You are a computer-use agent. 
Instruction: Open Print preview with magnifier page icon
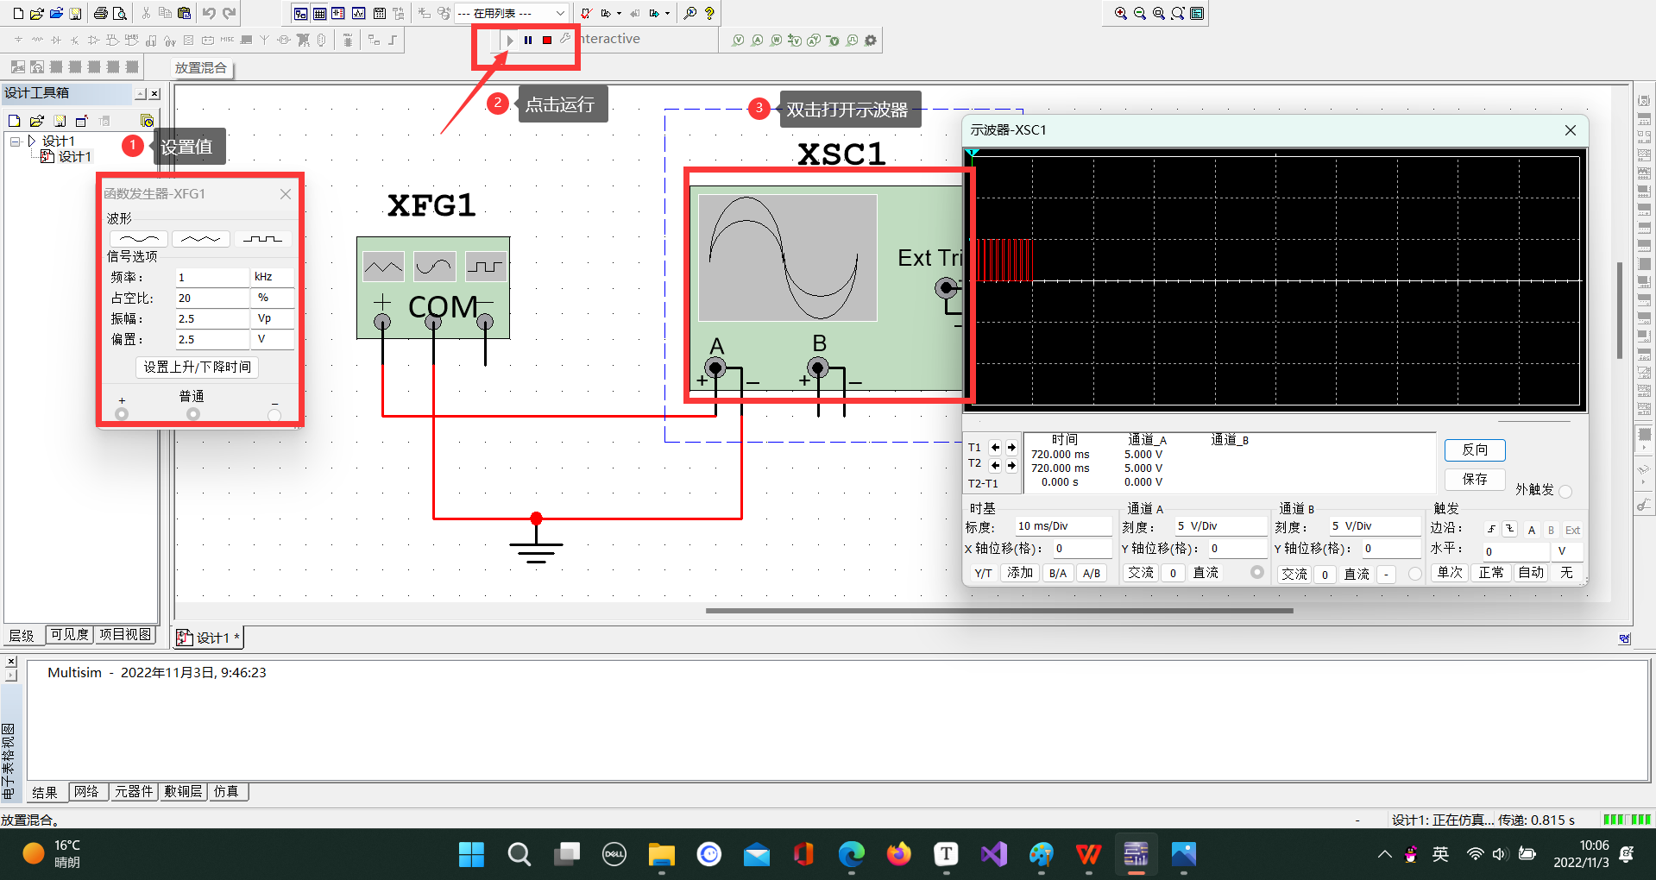120,14
